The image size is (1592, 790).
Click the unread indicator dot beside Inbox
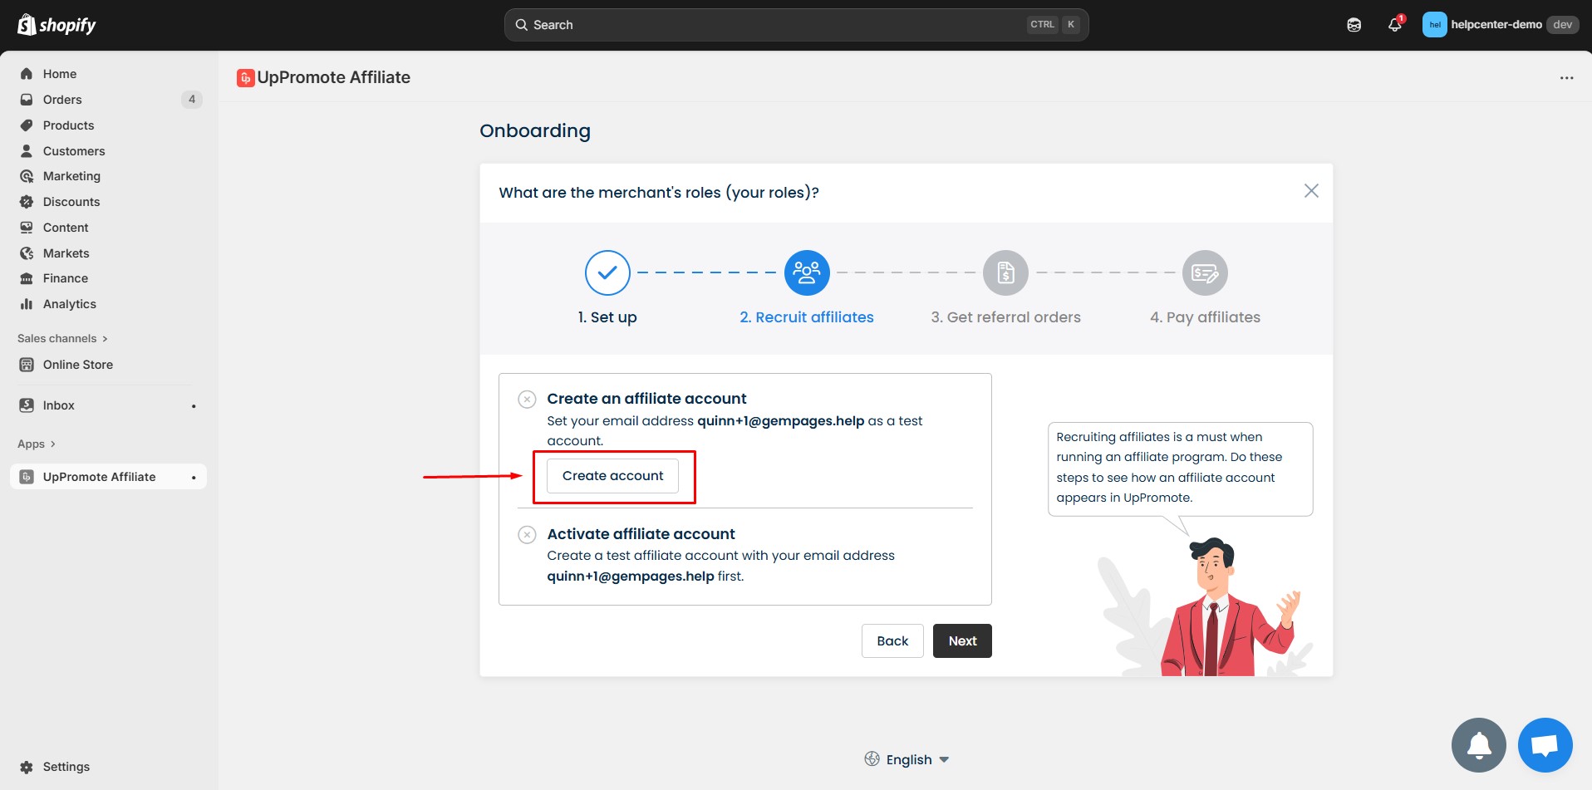click(x=193, y=405)
